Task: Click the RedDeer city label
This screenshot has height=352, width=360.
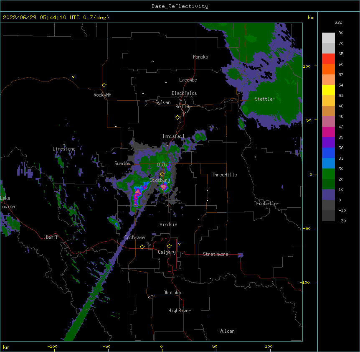Action: (x=184, y=107)
